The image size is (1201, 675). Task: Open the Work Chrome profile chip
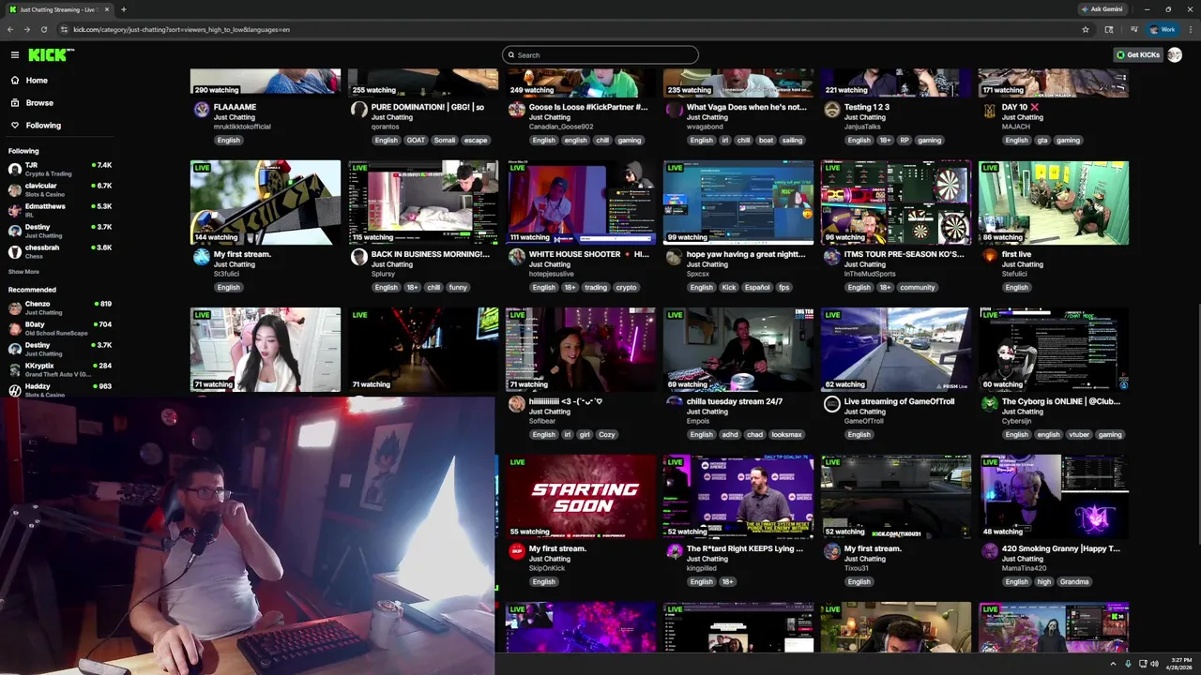pos(1163,29)
